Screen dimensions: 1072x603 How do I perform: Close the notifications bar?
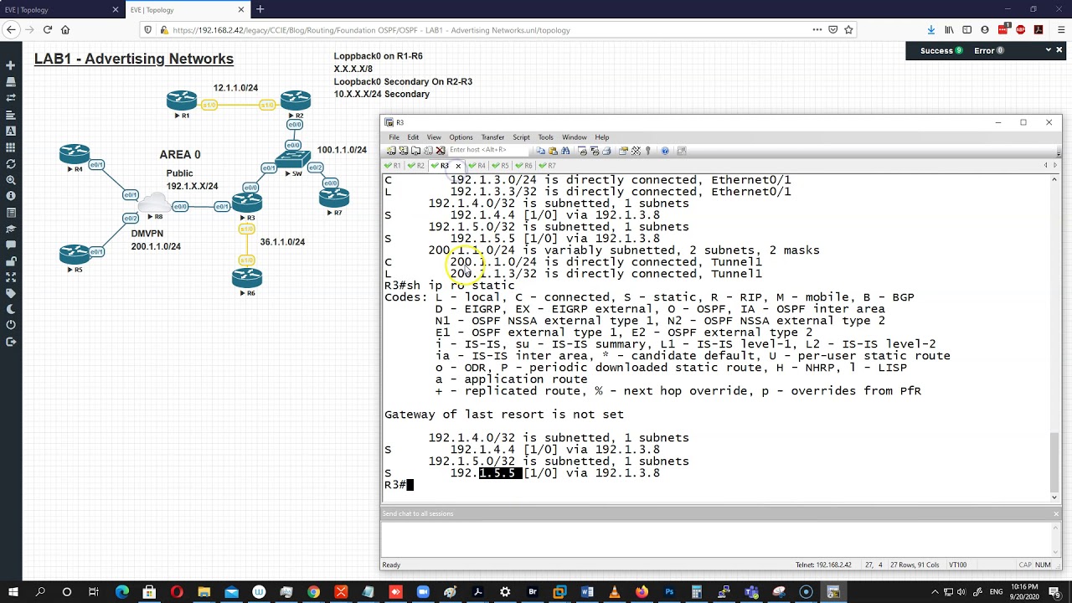pyautogui.click(x=1059, y=50)
